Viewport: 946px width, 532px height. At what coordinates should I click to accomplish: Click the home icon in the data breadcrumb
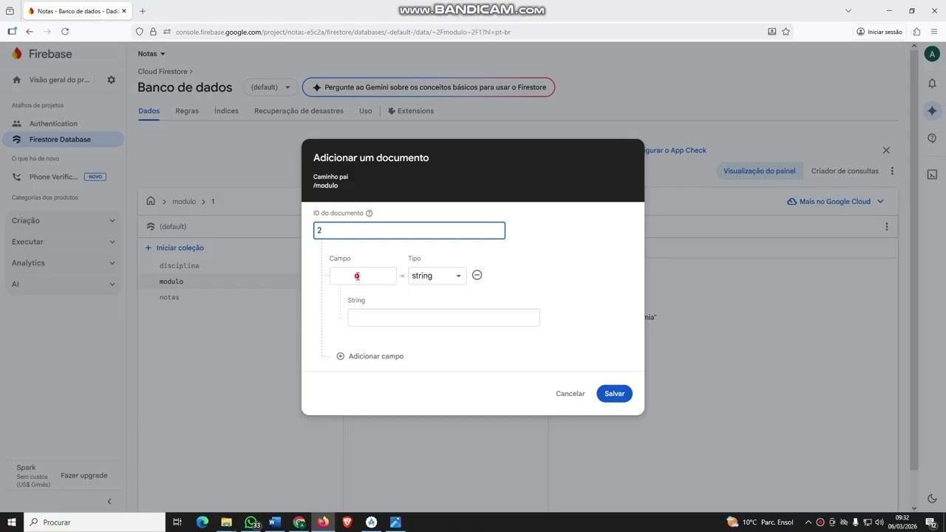click(151, 201)
